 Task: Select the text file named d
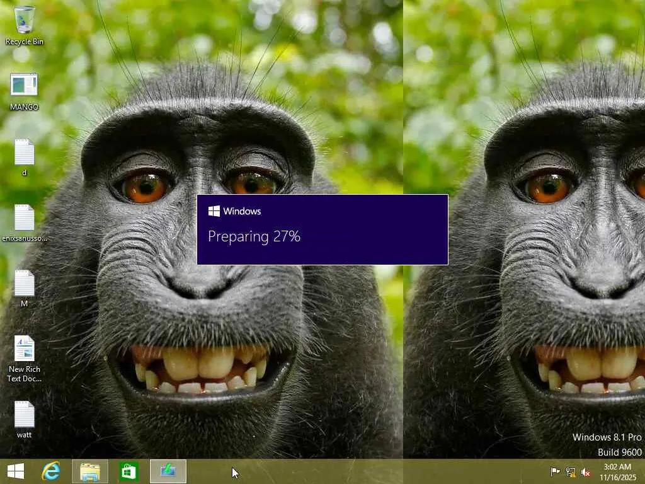point(25,158)
